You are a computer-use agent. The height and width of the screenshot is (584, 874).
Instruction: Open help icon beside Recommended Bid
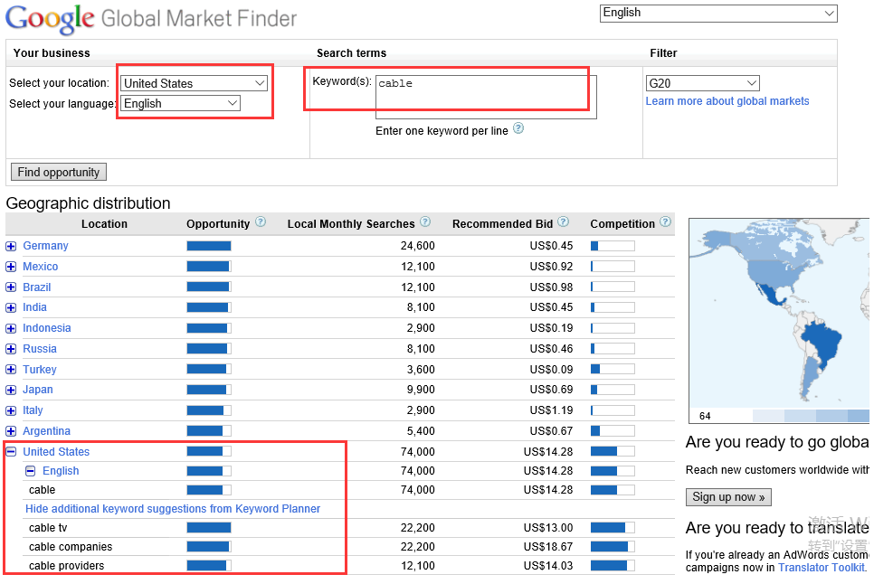pos(564,222)
